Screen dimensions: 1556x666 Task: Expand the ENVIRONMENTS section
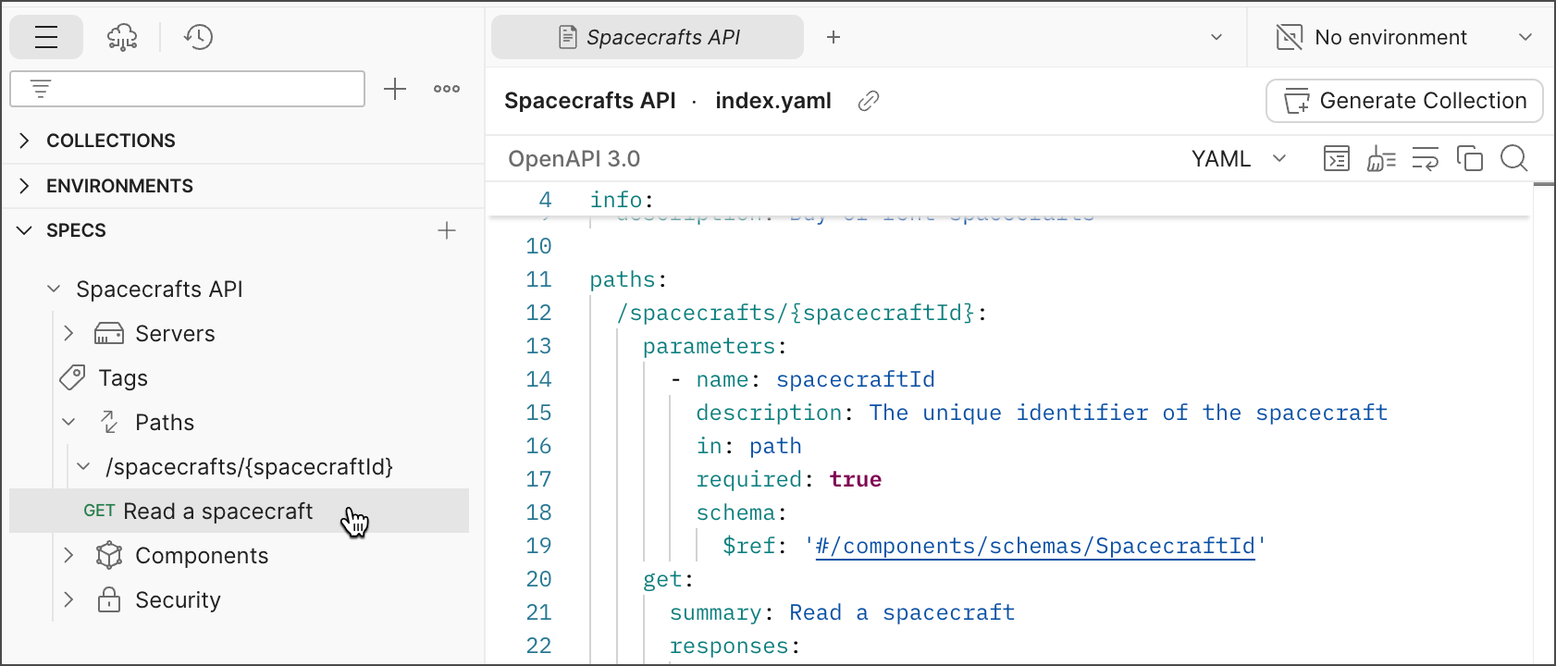25,186
